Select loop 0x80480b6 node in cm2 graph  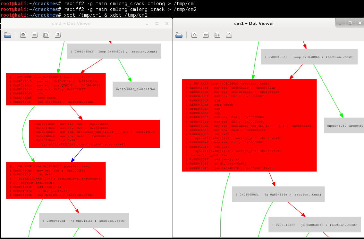pos(114,51)
